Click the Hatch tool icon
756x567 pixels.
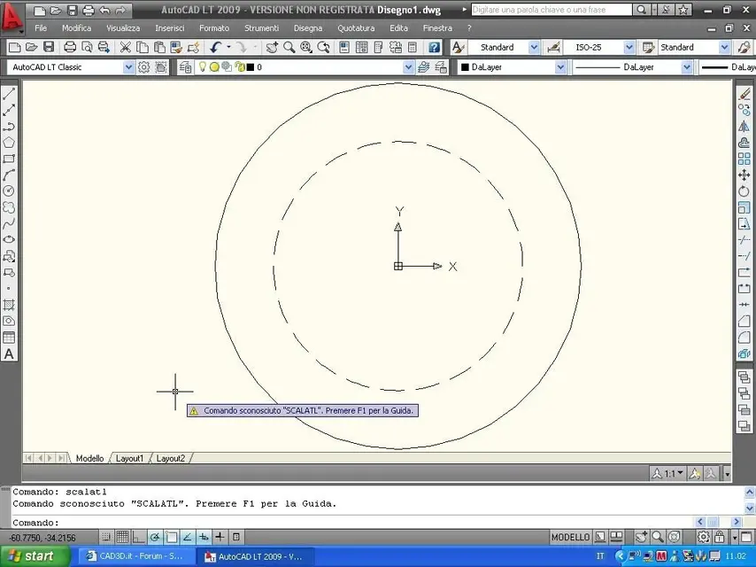(9, 305)
